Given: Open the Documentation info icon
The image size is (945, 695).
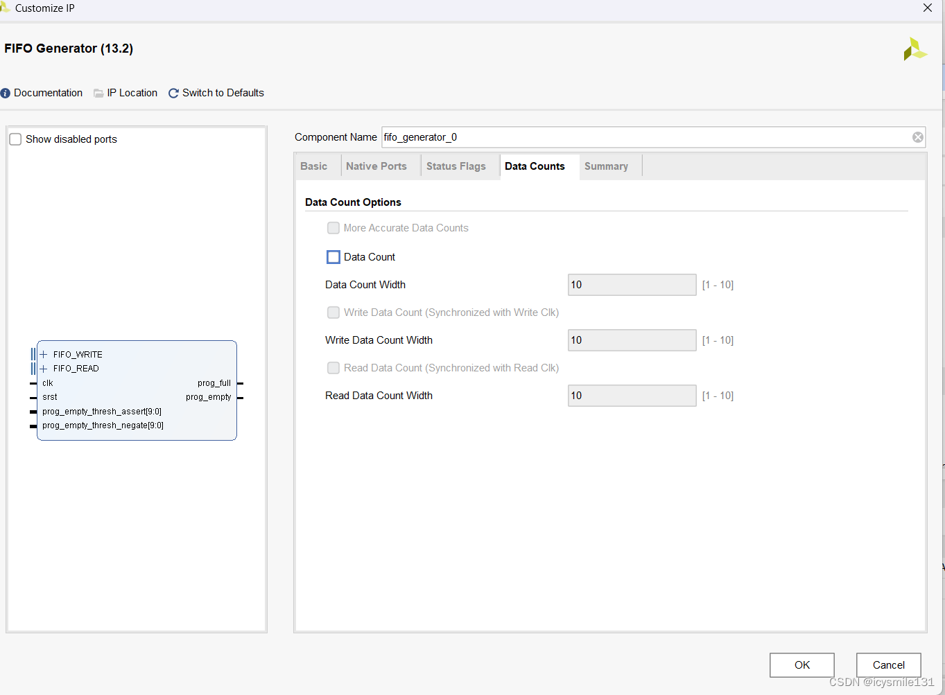Looking at the screenshot, I should coord(6,94).
